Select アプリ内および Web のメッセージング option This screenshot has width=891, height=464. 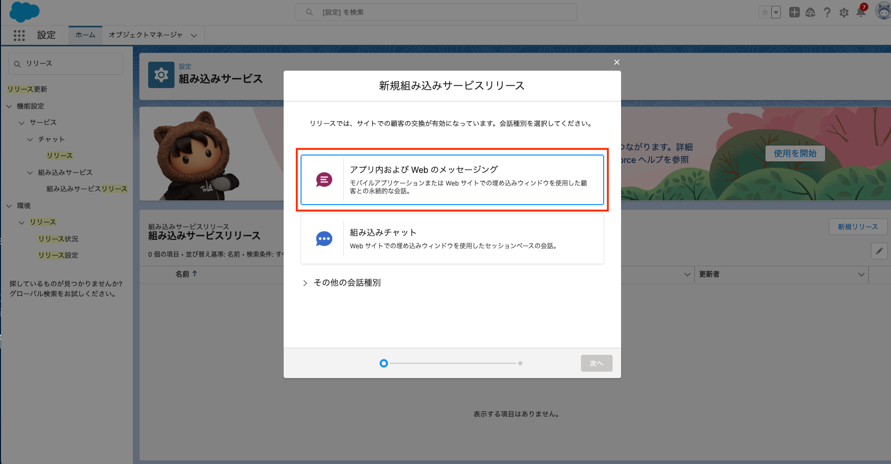click(452, 180)
